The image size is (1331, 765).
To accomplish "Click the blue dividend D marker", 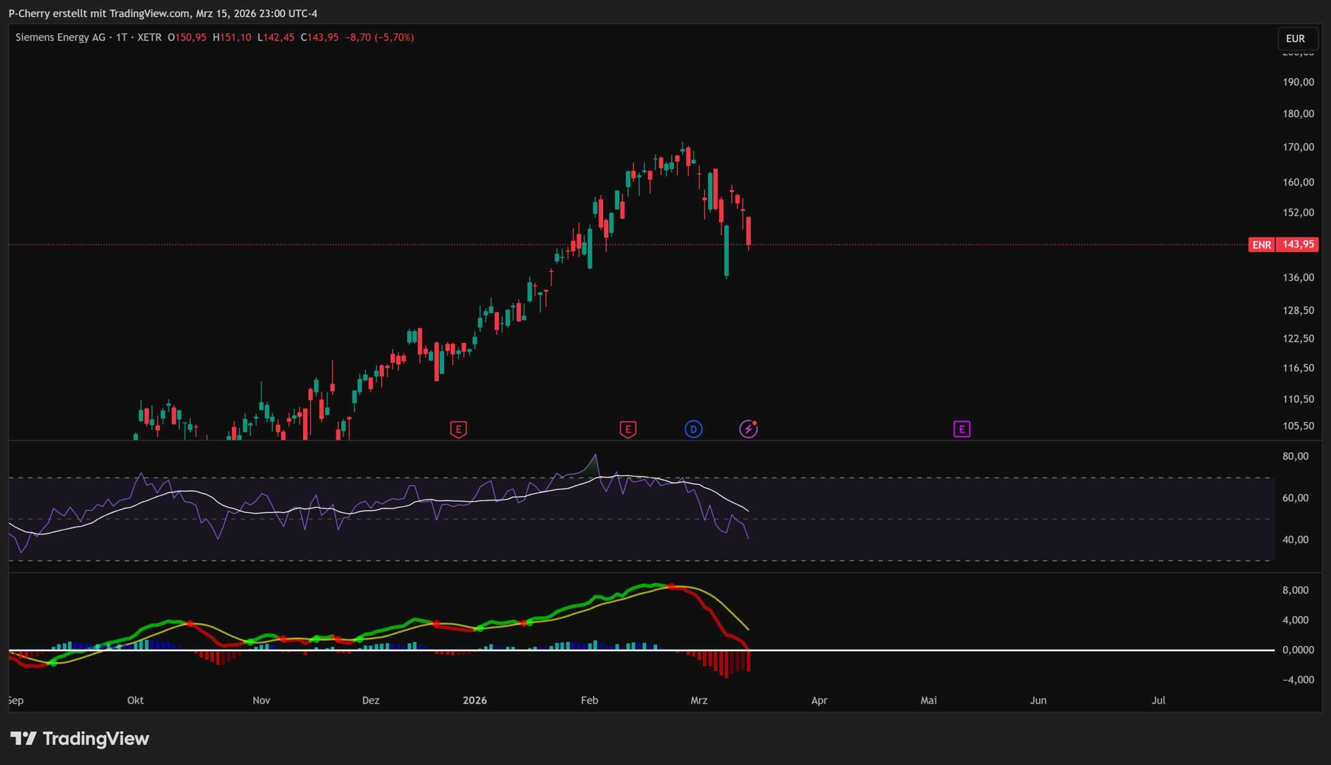I will pyautogui.click(x=693, y=429).
